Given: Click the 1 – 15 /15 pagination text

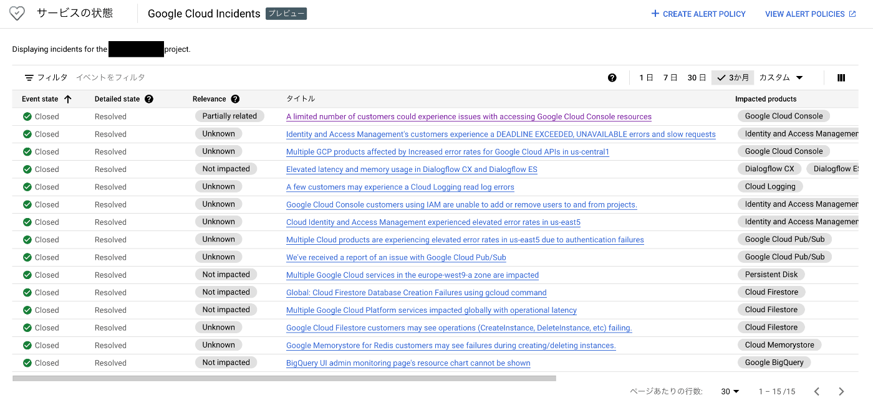Looking at the screenshot, I should 777,392.
